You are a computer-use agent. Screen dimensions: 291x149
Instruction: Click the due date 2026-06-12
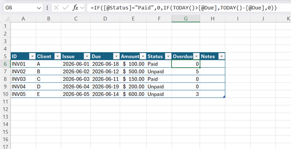coord(105,72)
